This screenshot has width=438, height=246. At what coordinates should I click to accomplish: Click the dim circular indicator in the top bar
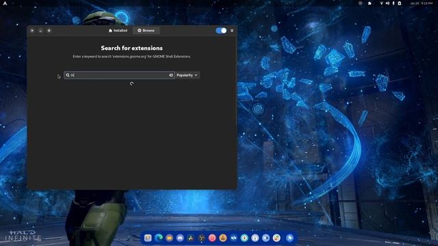[361, 3]
